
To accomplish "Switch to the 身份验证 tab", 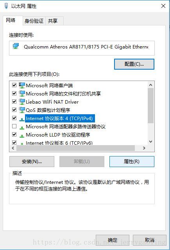I will click(34, 21).
